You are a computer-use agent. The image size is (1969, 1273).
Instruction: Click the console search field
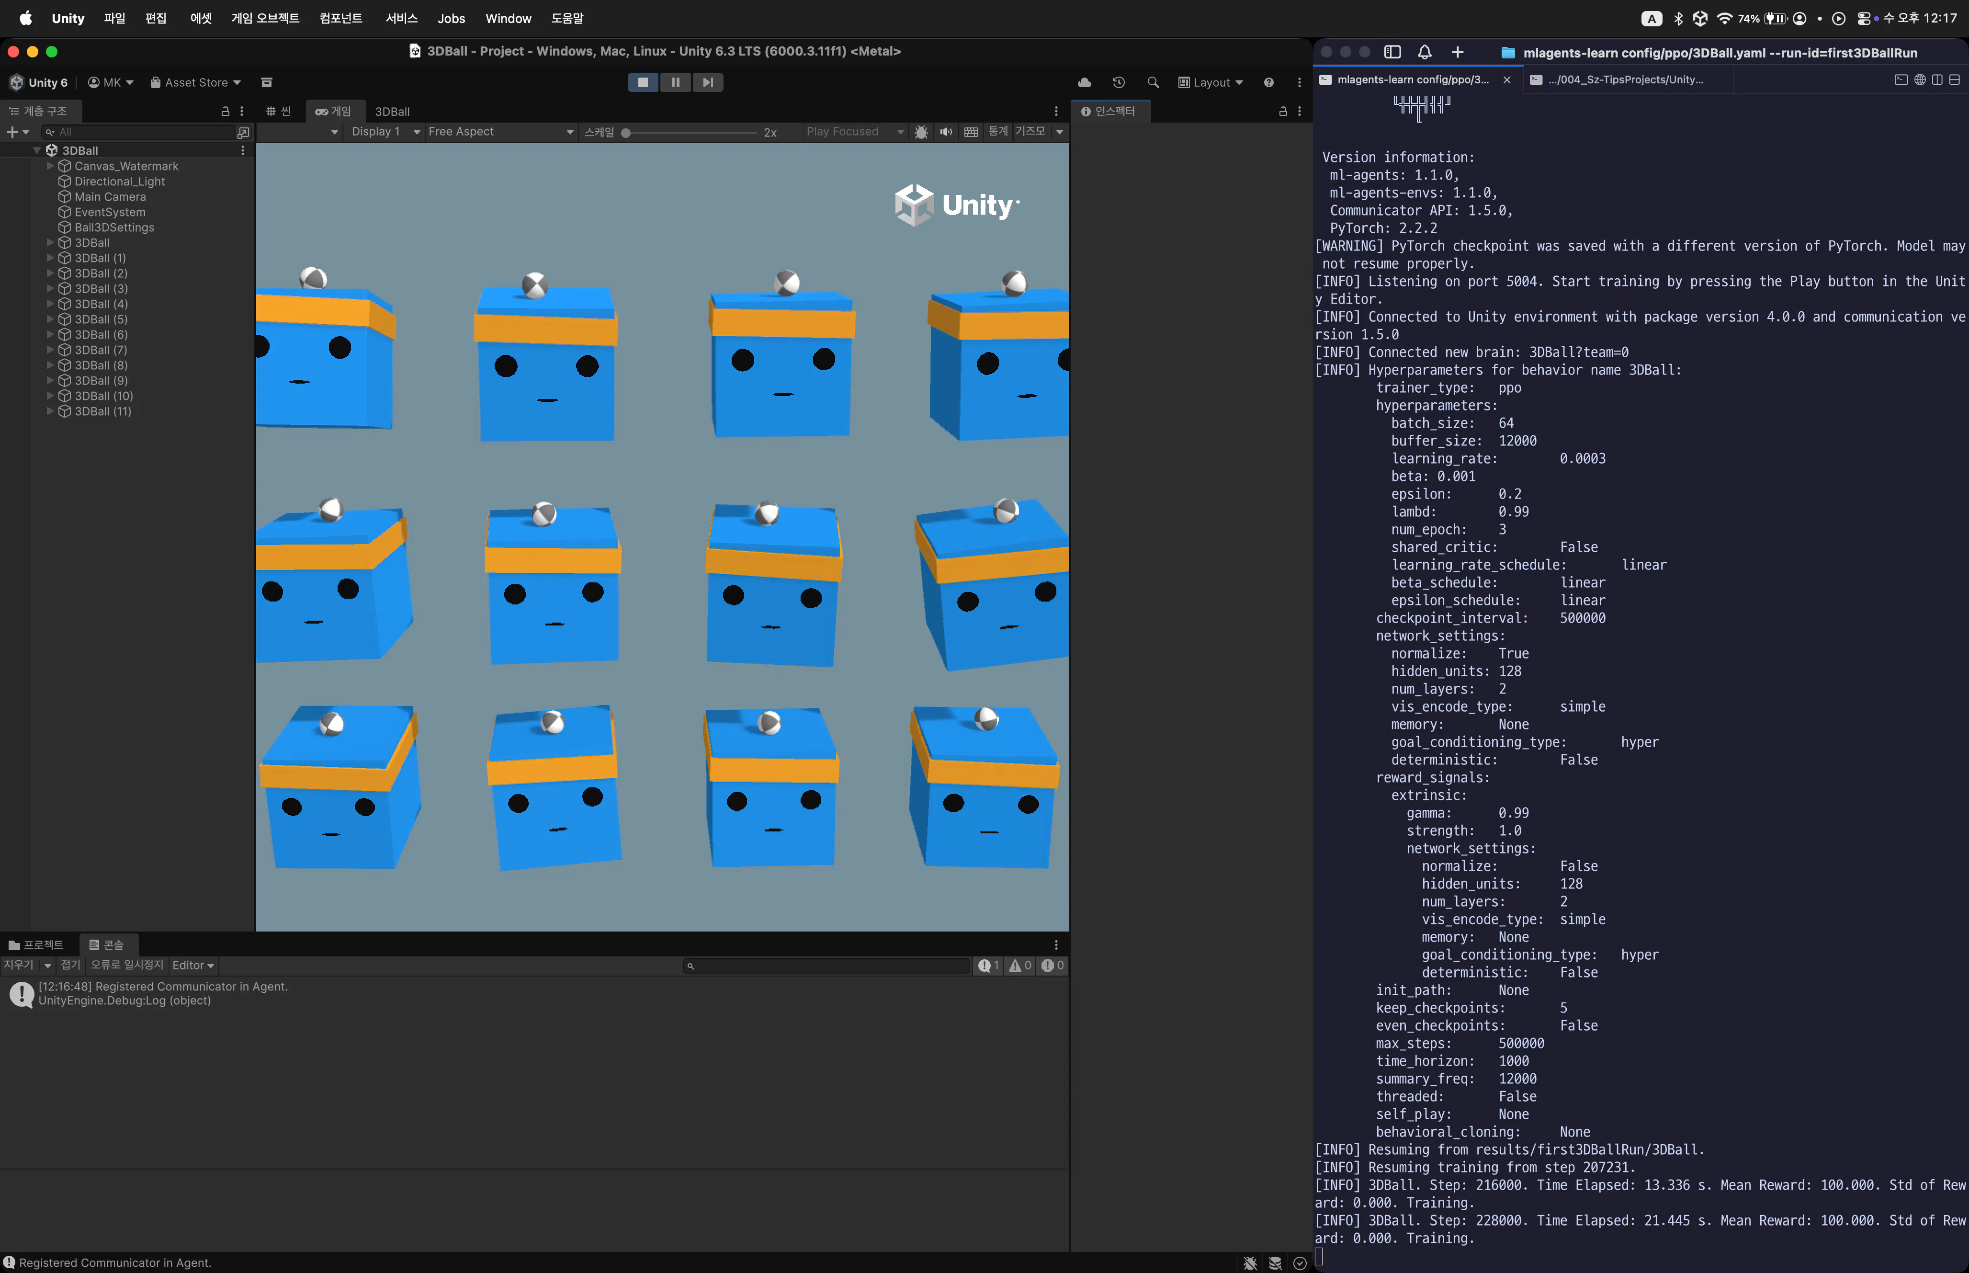(x=826, y=966)
